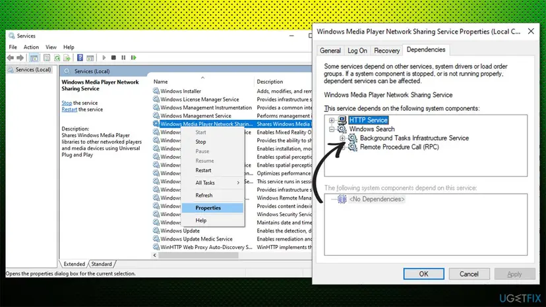Toggle the show/hide action pane toolbar icon
Screen dimensions: 546x307
(x=90, y=58)
